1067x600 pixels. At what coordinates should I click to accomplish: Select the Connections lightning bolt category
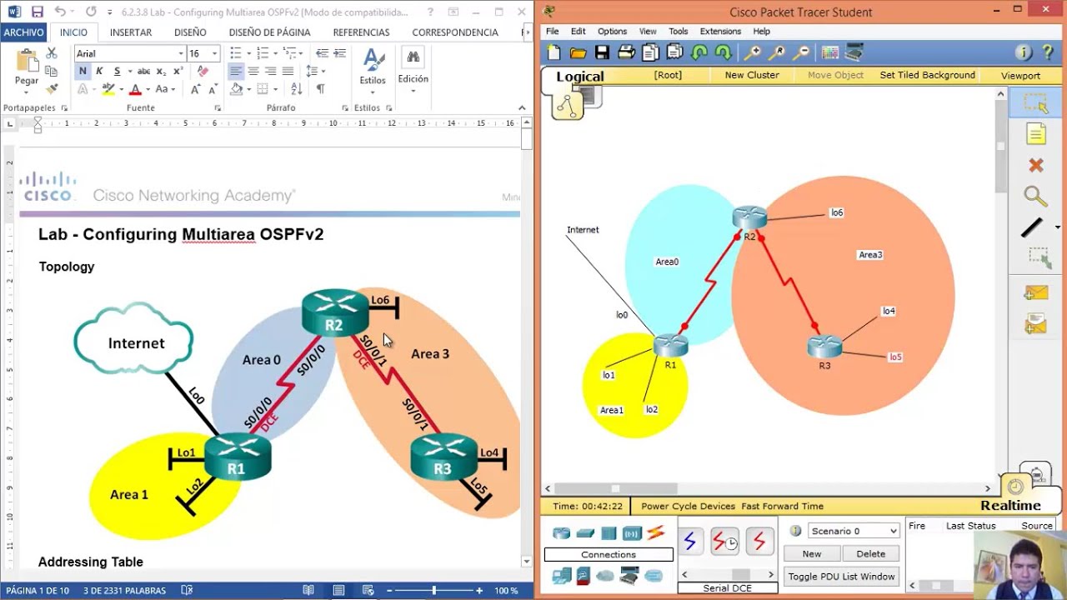[x=656, y=532]
